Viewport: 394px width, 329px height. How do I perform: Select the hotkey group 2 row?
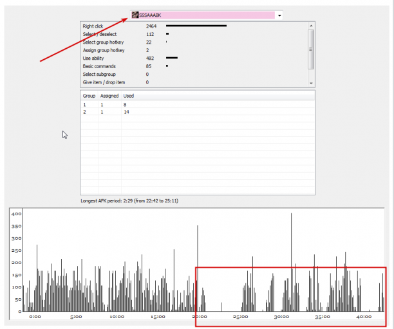click(x=198, y=112)
